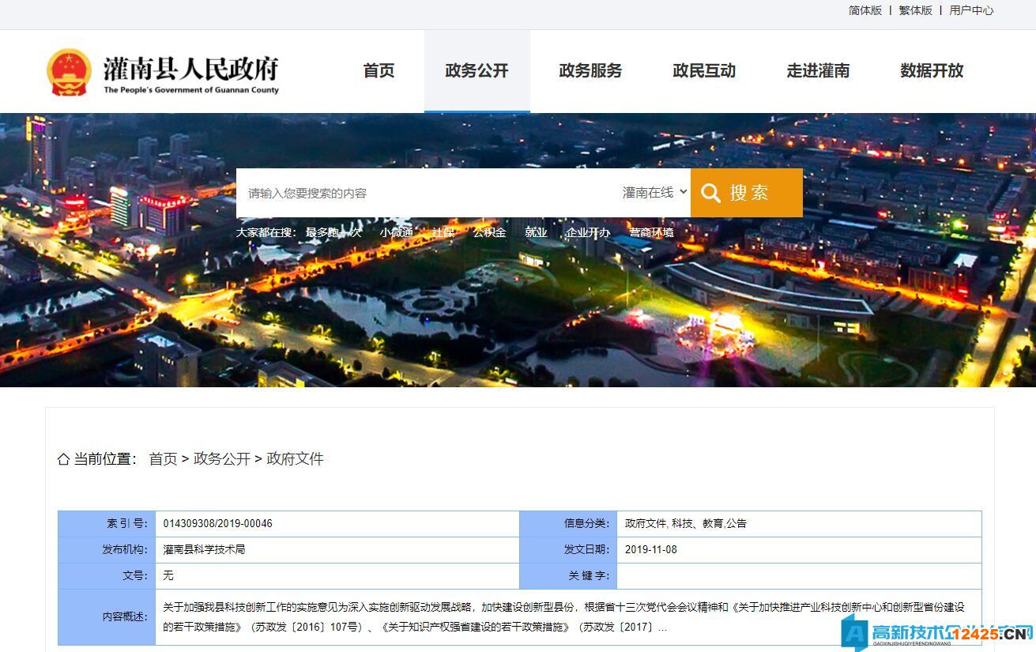This screenshot has width=1036, height=652.
Task: Open the 灌南在线 search scope dropdown
Action: point(654,192)
